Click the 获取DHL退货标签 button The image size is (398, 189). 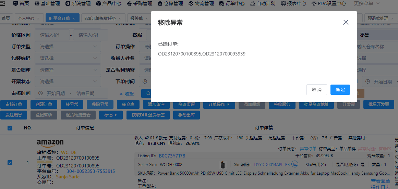coord(148,115)
